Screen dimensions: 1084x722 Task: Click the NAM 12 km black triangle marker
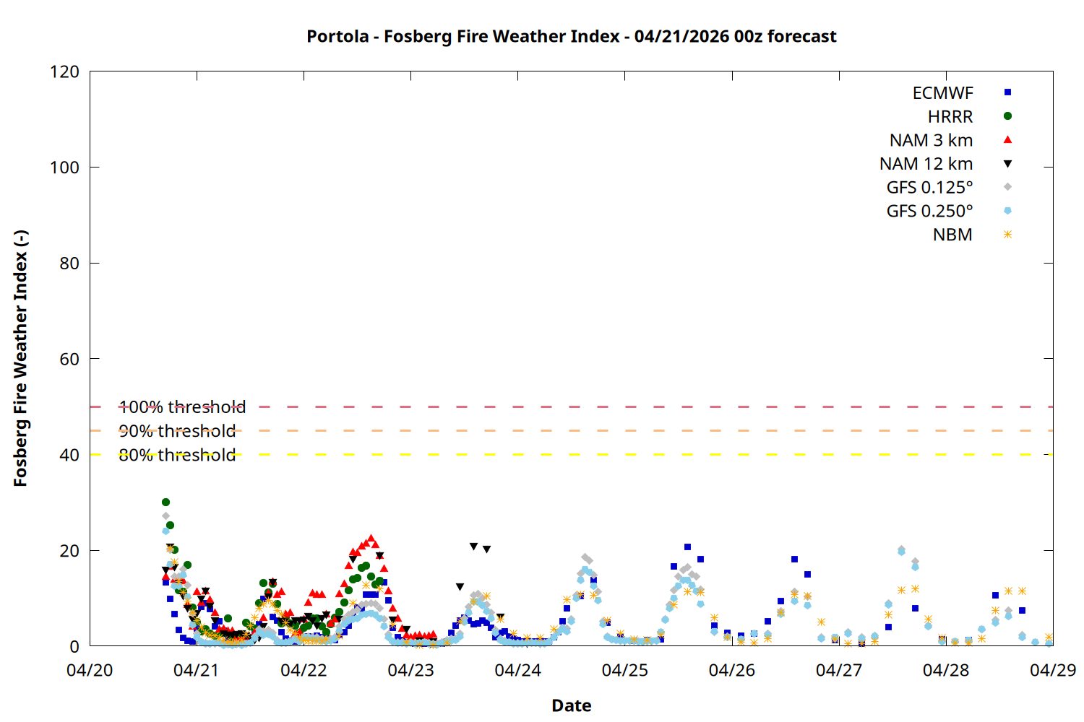[1007, 164]
